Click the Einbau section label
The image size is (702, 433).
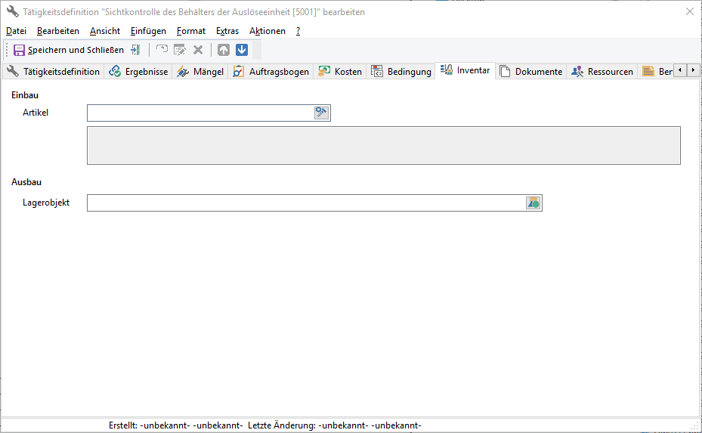(x=25, y=95)
